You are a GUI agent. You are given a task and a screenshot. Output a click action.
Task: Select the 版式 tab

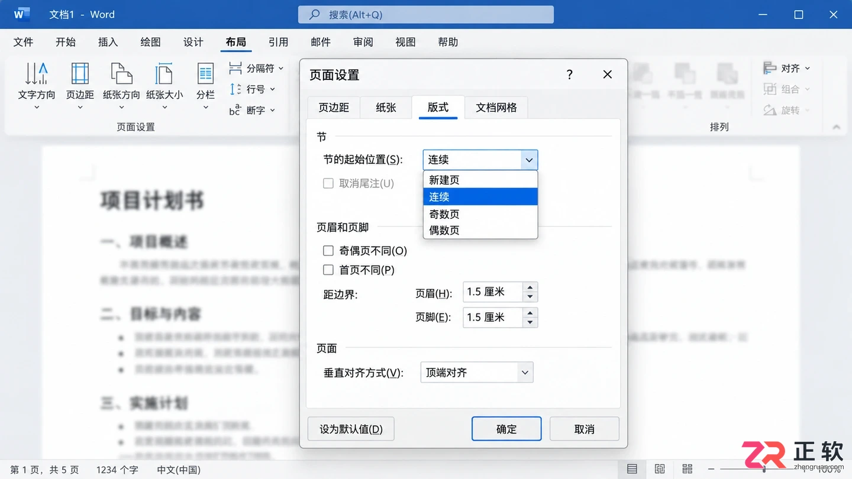438,107
